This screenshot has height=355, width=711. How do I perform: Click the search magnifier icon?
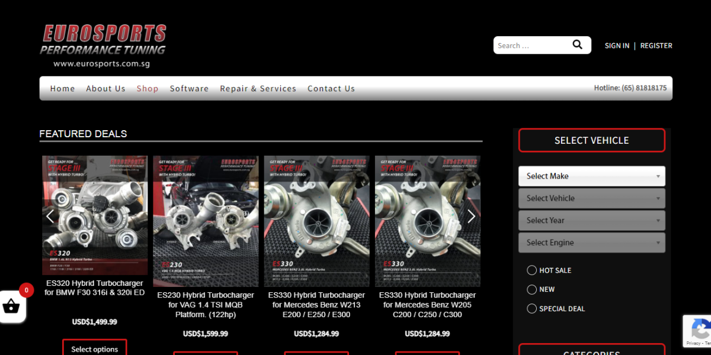[577, 45]
